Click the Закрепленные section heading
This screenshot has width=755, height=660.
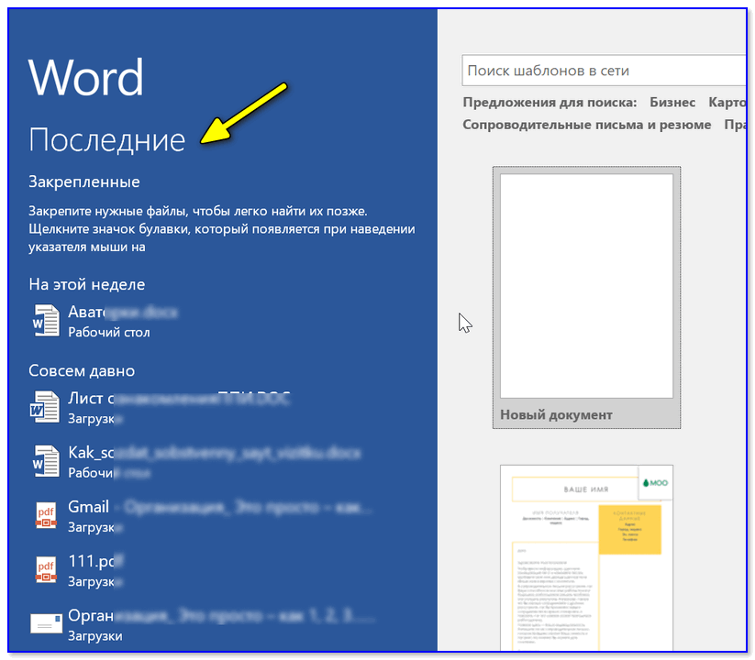(x=84, y=181)
